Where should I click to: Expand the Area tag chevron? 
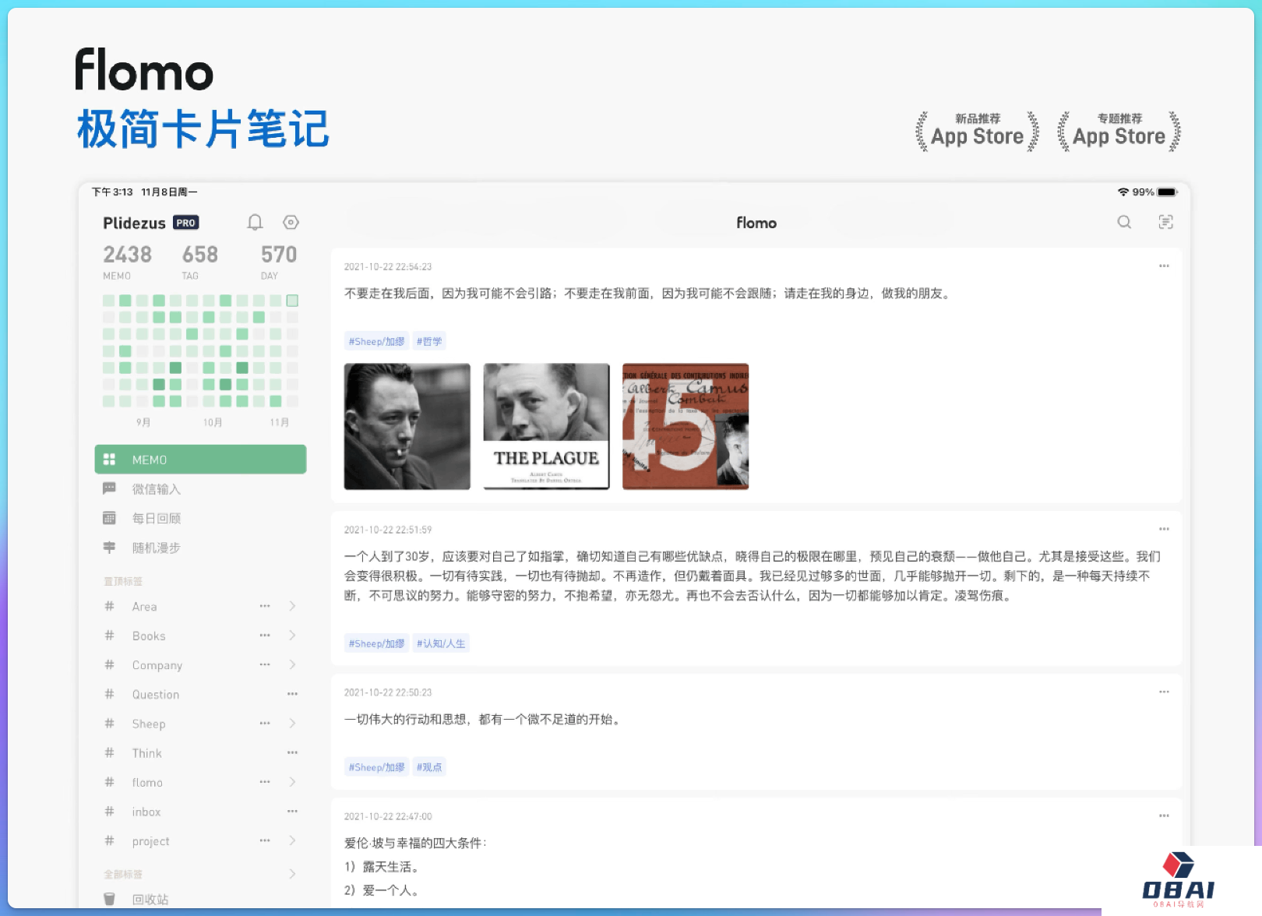point(292,606)
